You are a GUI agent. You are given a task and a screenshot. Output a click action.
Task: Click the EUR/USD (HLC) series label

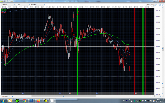pyautogui.click(x=6, y=9)
